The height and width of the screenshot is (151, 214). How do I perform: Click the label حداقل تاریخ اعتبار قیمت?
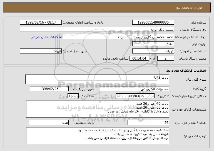(189, 96)
